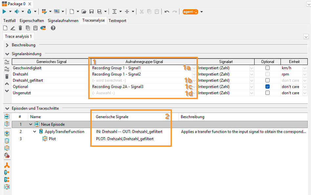This screenshot has width=311, height=195.
Task: Click the blue-orange arrow icon left of help
Action: coord(43,28)
